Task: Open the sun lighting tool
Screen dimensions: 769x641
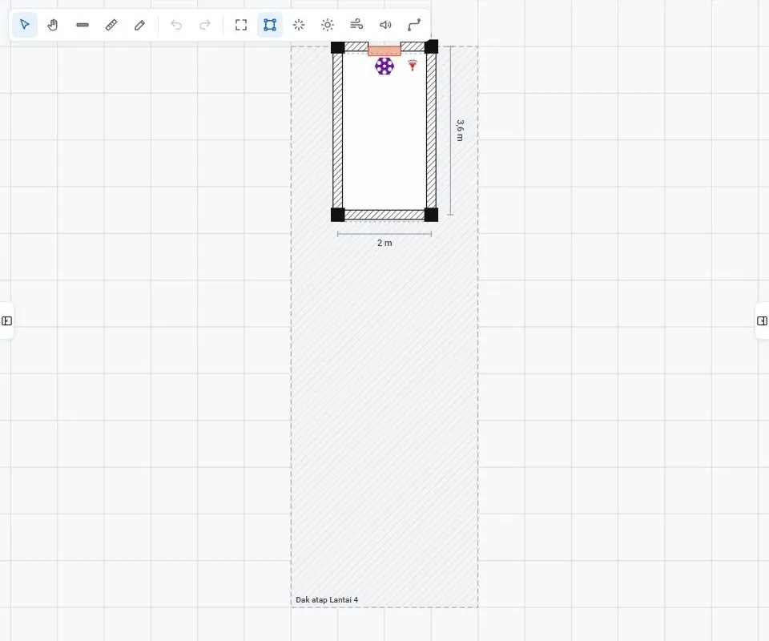Action: pos(328,25)
